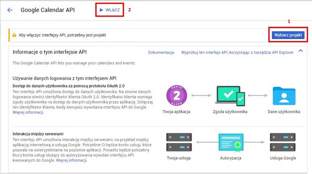
Task: Click the Usługa Google server icon
Action: [x=282, y=142]
